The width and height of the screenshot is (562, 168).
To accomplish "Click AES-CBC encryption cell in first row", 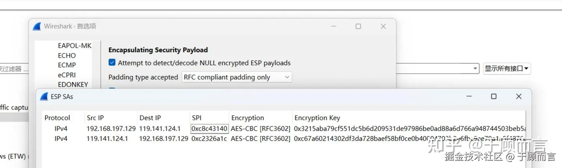I will (x=260, y=129).
